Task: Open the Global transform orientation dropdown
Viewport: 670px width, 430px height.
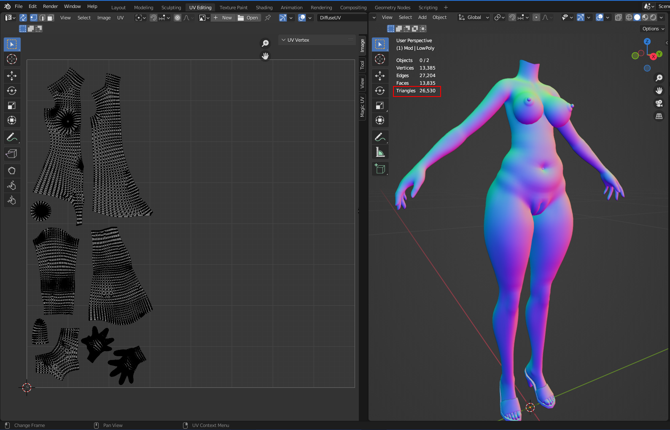Action: coord(474,17)
